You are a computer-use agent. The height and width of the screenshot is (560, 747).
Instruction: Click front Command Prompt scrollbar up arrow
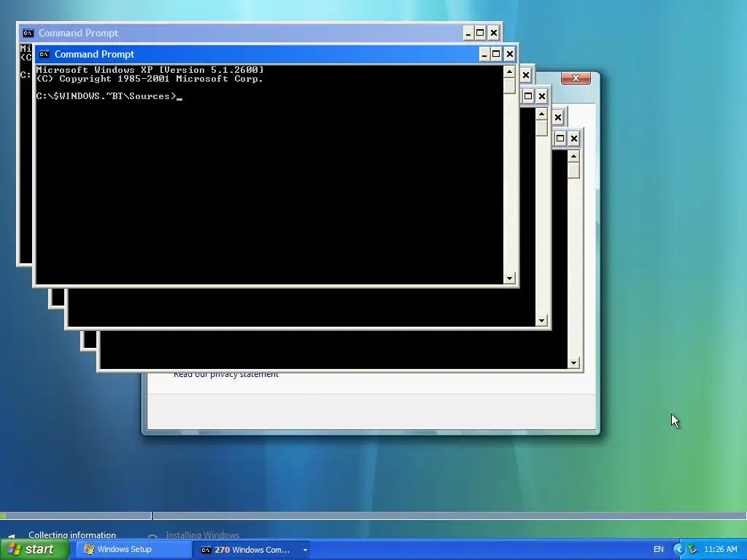click(x=509, y=72)
